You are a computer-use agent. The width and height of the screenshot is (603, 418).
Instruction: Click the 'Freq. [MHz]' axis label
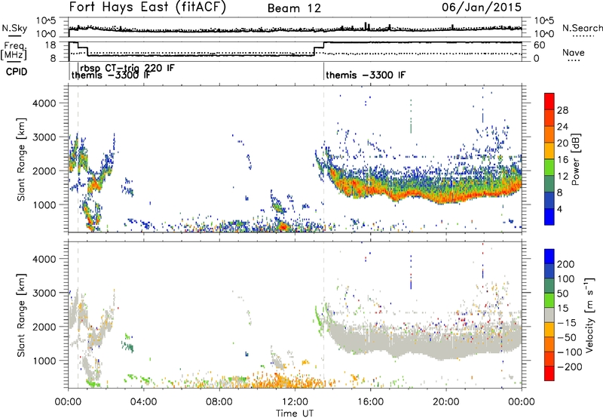tap(14, 51)
